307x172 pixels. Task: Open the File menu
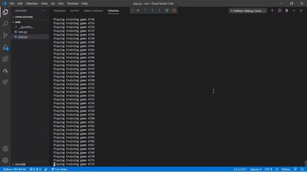point(12,3)
